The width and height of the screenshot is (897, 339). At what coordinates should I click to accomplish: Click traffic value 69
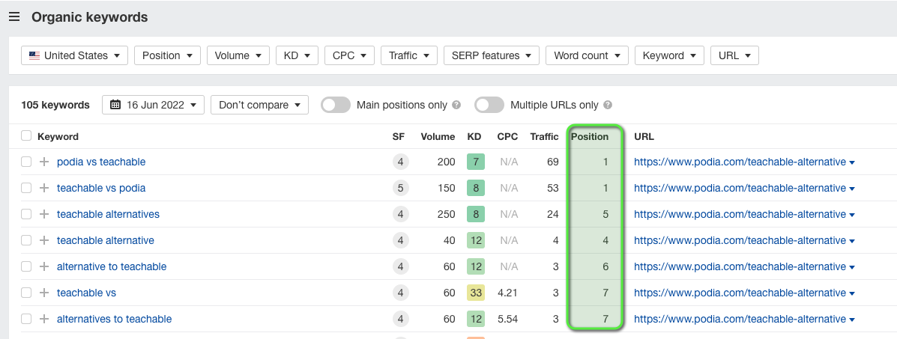pos(552,162)
